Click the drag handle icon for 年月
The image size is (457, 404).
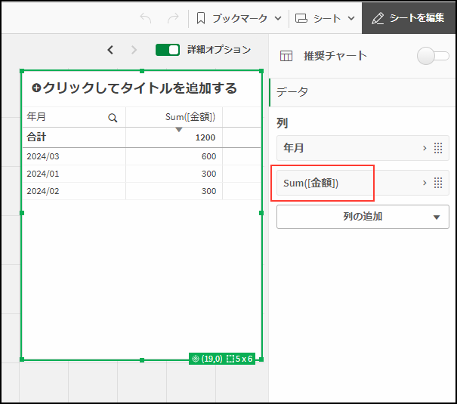point(437,148)
